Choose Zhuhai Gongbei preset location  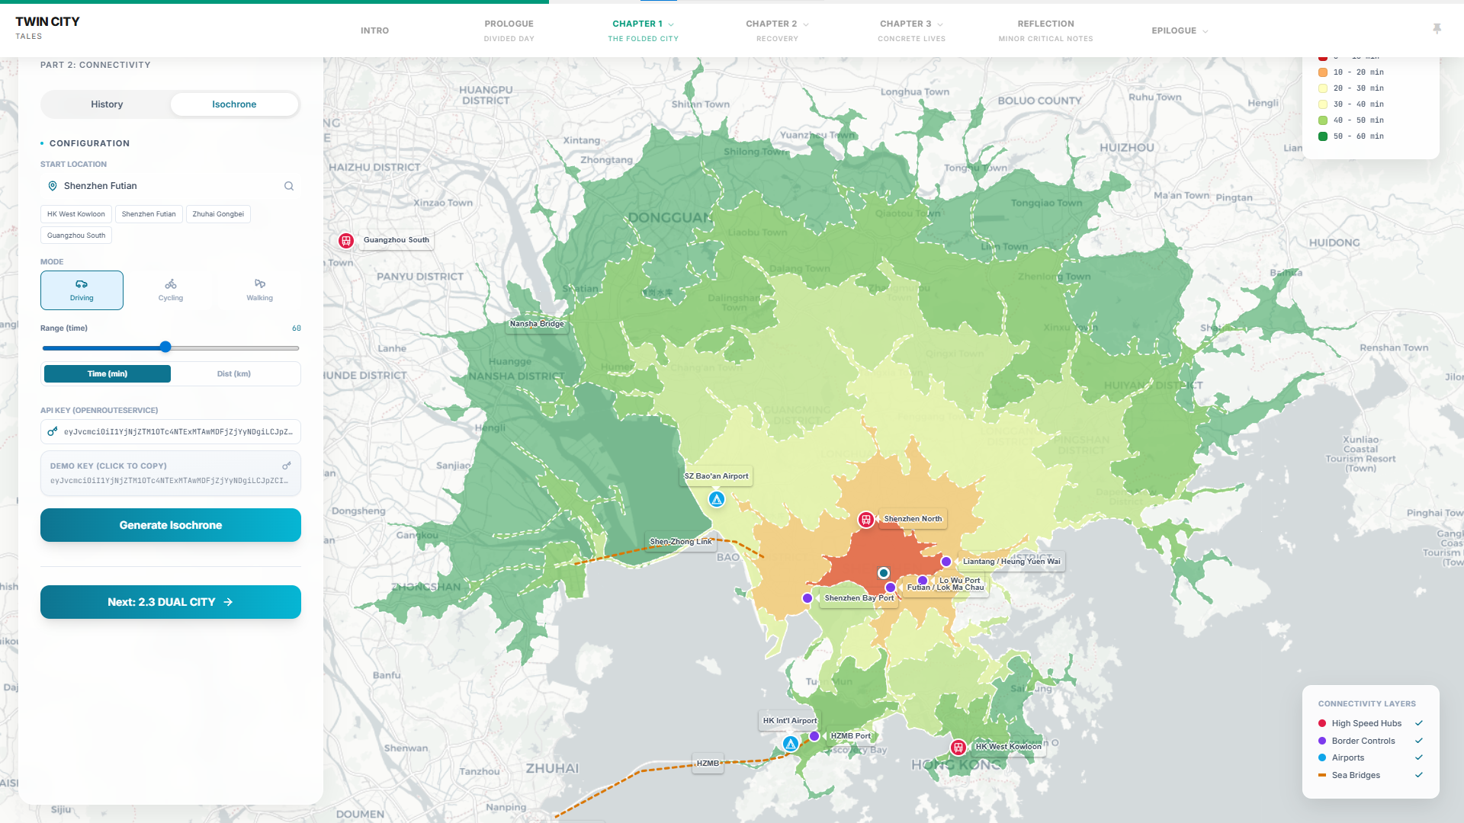click(x=218, y=214)
